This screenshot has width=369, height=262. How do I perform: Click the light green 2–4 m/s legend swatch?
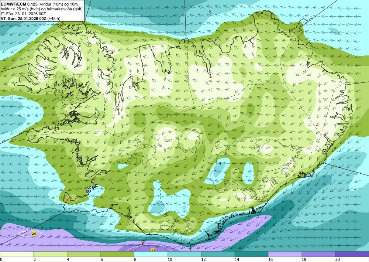(50, 254)
